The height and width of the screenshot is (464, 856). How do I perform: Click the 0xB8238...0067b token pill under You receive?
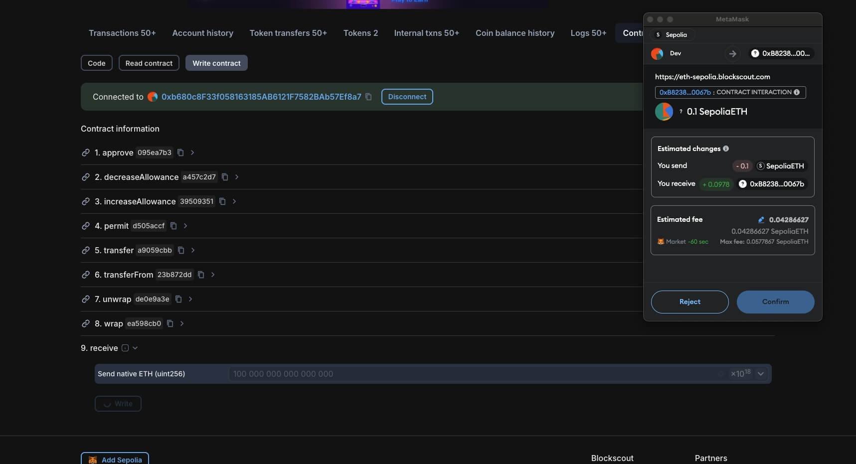point(772,184)
